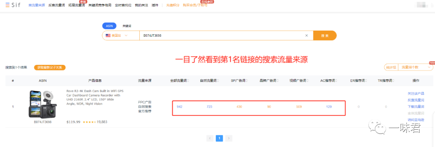The image size is (435, 147).
Task: Expand the 流量词个数 statistics dropdown
Action: coord(415,67)
